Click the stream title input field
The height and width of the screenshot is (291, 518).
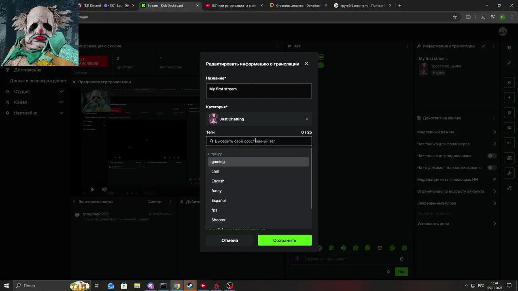[x=259, y=91]
